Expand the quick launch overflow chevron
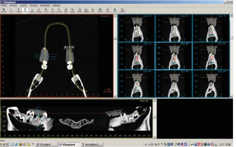236x147 pixels. (x=33, y=144)
